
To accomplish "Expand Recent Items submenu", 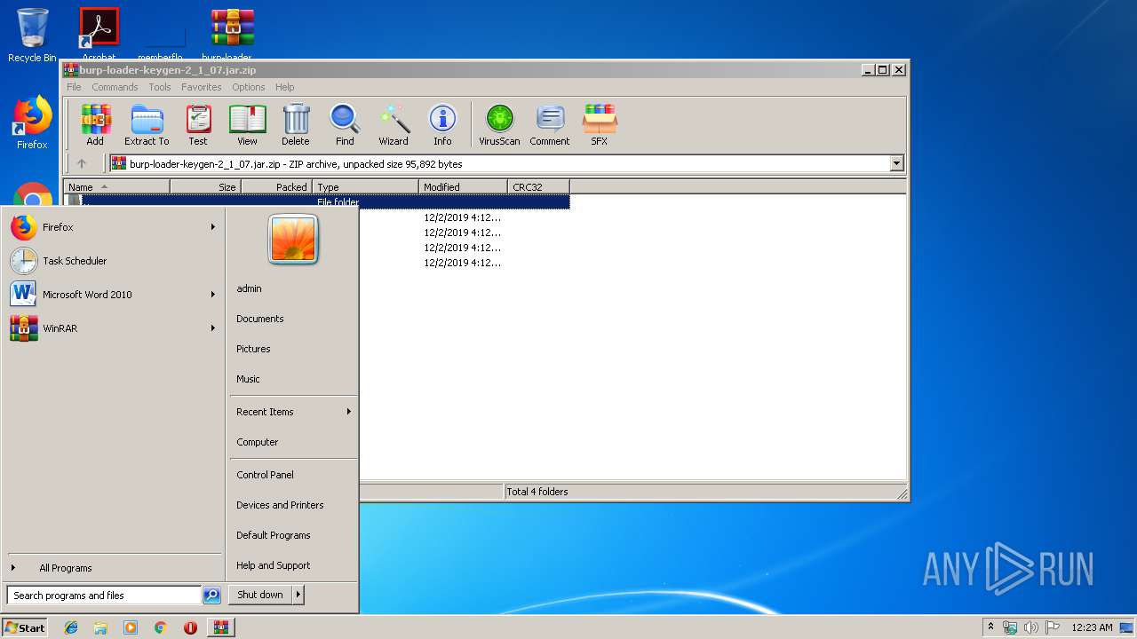I will pos(349,412).
